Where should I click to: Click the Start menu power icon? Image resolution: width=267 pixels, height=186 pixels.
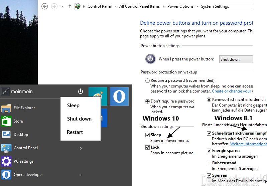(x=81, y=91)
